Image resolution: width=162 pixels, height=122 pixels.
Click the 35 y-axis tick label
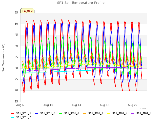pos(16,57)
